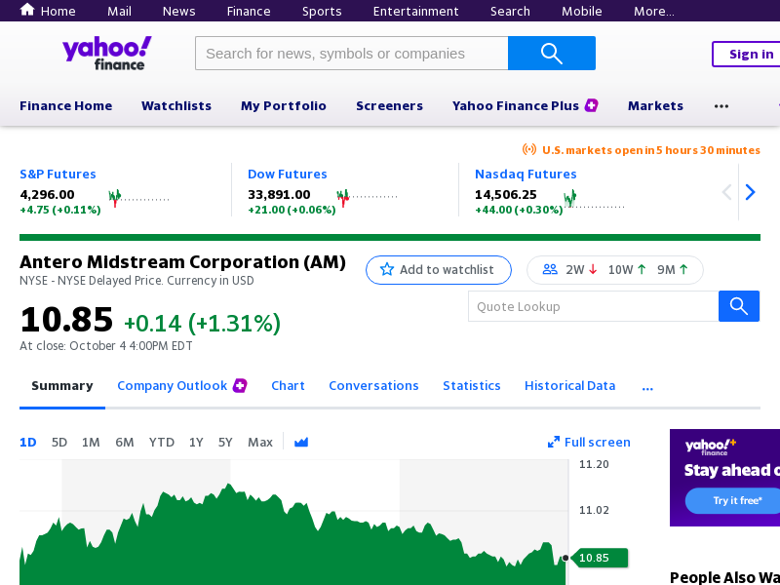
Task: Click the green up arrow next to 10W
Action: pos(642,270)
